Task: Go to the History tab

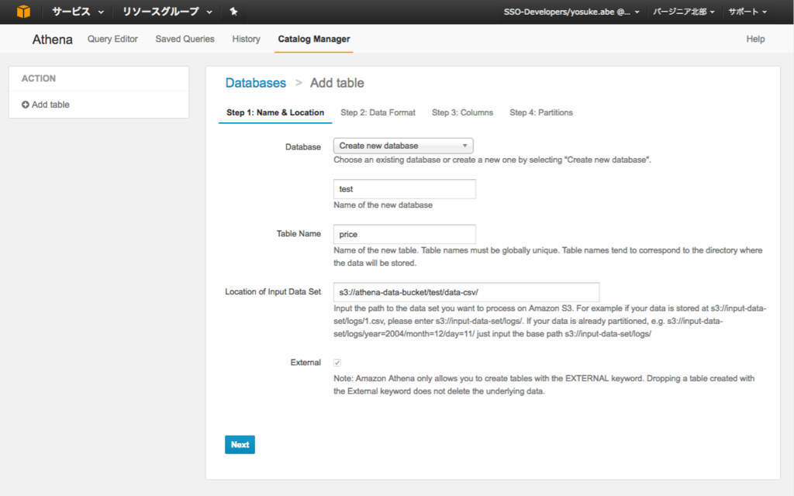Action: 246,39
